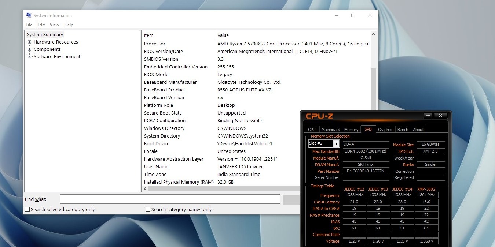Image resolution: width=495 pixels, height=247 pixels.
Task: Open the memory Slot #2 dropdown in CPU-Z
Action: [x=336, y=143]
